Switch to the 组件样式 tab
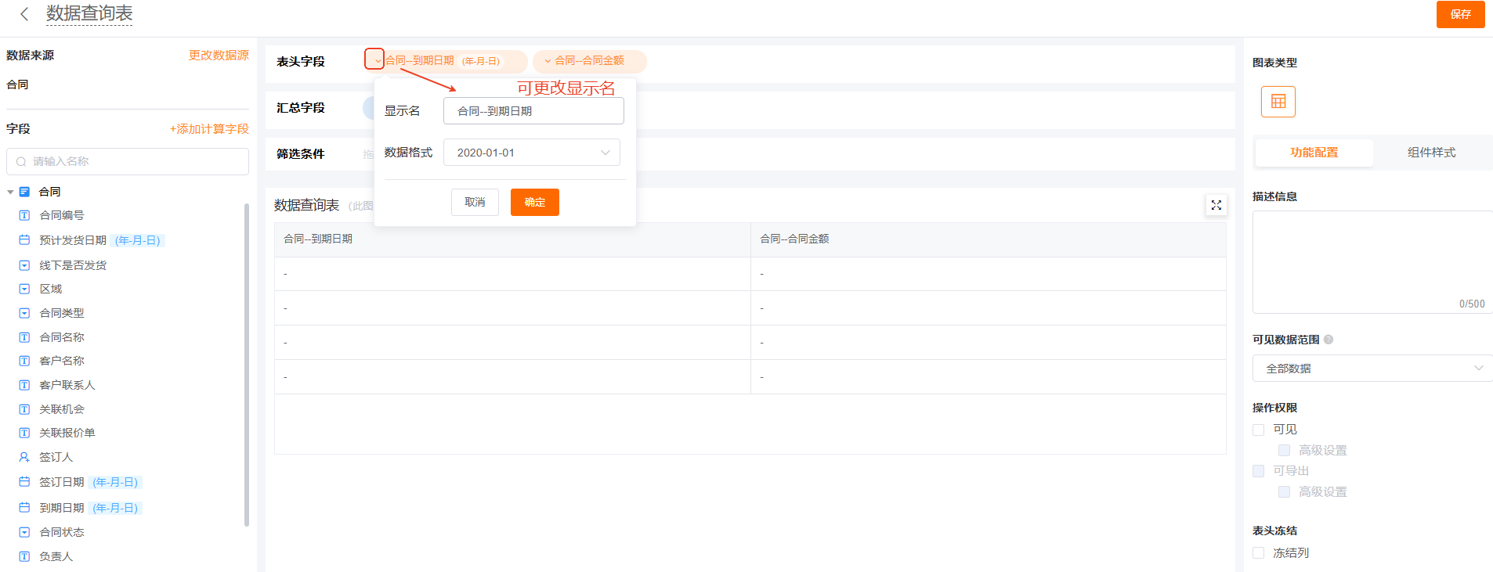The image size is (1493, 572). click(1431, 153)
